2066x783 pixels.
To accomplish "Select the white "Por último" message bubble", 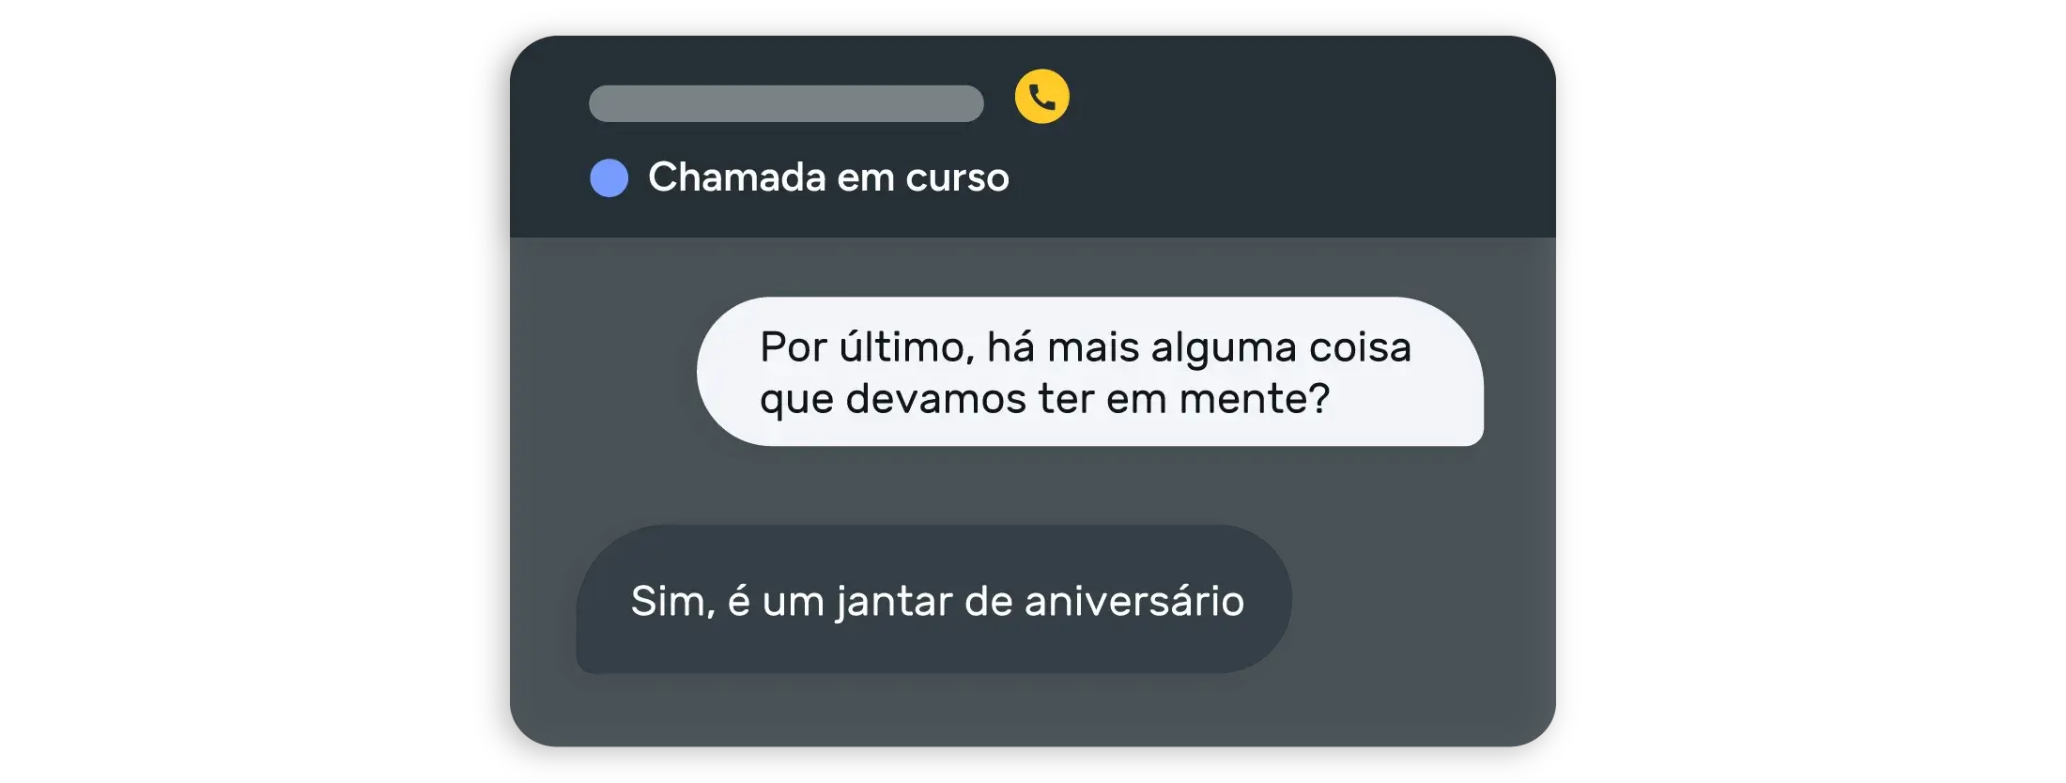I will point(1090,372).
